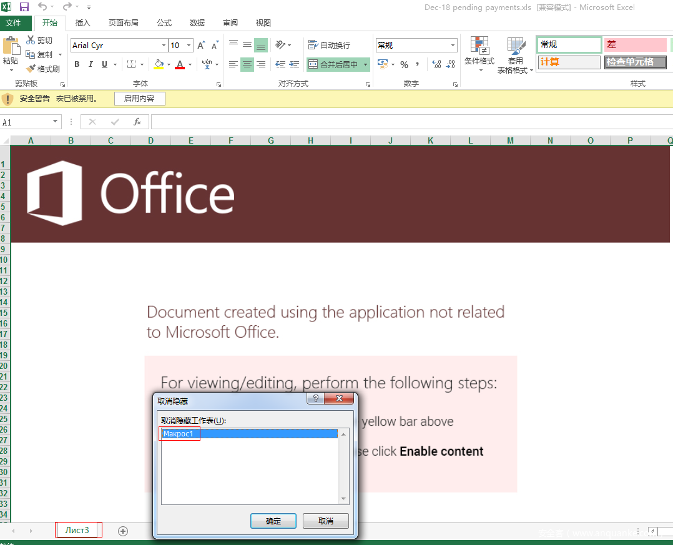Expand the Paste options arrow under 粘贴
Image resolution: width=673 pixels, height=545 pixels.
(11, 70)
